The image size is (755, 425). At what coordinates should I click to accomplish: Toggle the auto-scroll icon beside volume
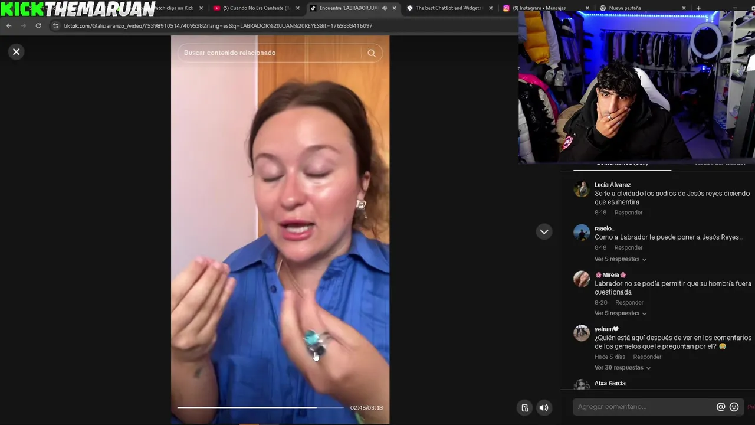525,407
